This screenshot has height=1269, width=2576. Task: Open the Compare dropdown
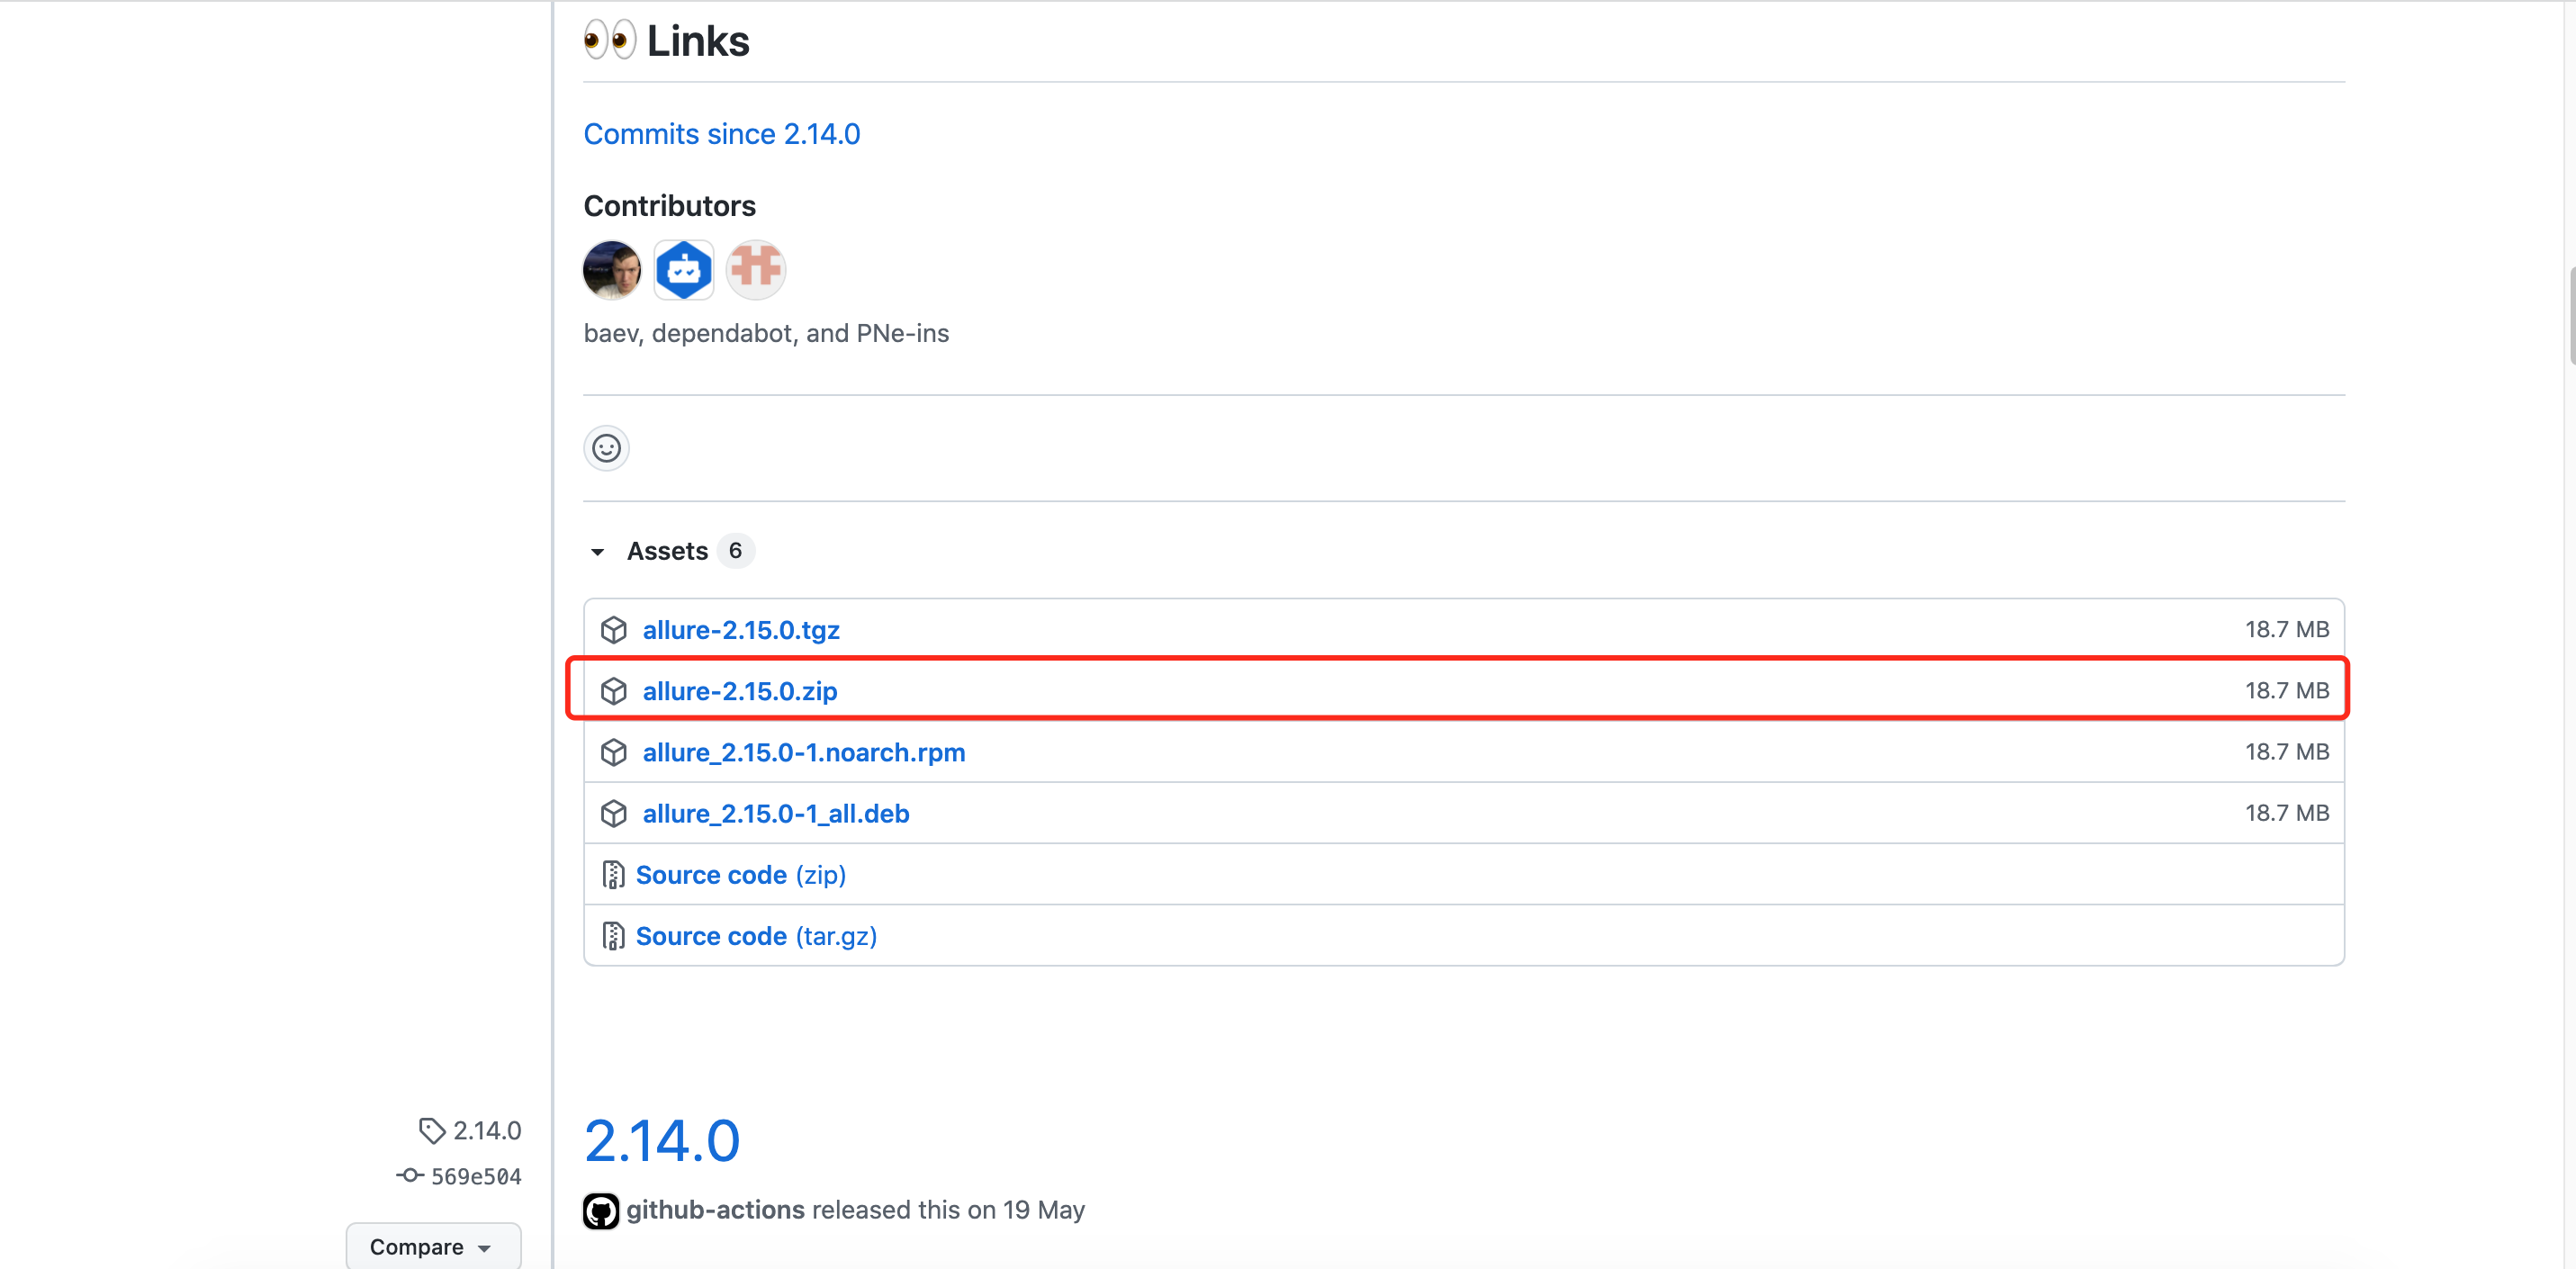[x=433, y=1247]
